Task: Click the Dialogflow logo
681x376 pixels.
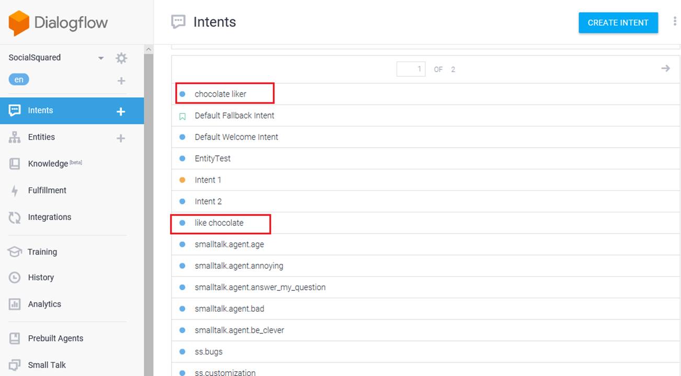Action: [x=58, y=23]
